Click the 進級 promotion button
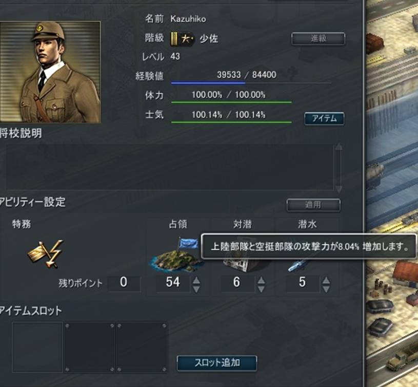Image resolution: width=418 pixels, height=387 pixels. pos(319,38)
